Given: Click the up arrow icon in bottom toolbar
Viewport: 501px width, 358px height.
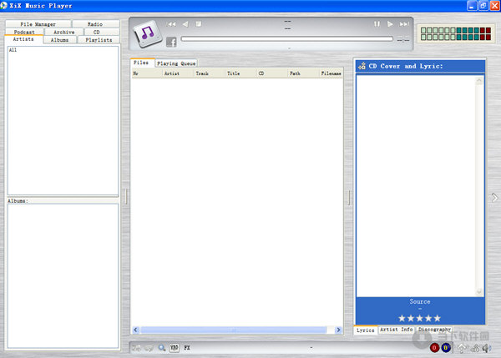Looking at the screenshot, I should tap(462, 348).
